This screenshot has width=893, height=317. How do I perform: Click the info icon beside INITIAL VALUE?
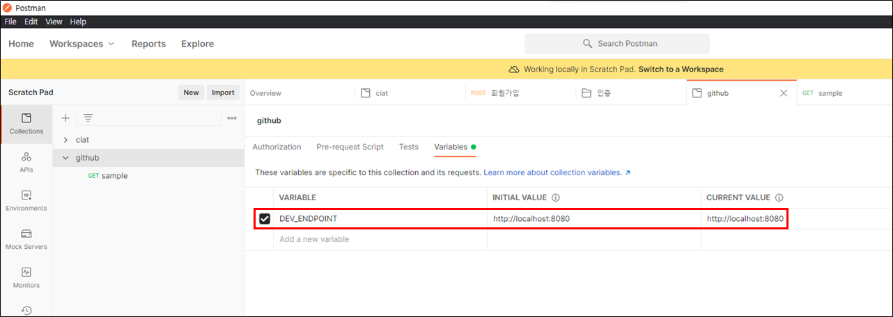coord(556,198)
